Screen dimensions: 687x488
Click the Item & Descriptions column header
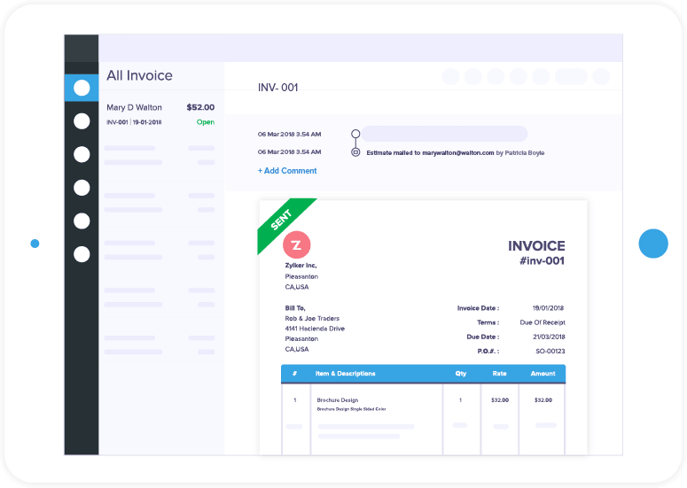345,374
